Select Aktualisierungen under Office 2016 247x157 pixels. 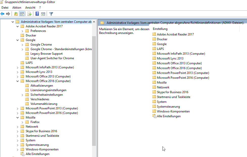click(x=42, y=86)
